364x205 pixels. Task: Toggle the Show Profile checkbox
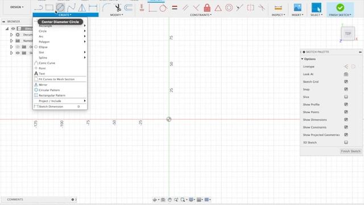[346, 104]
